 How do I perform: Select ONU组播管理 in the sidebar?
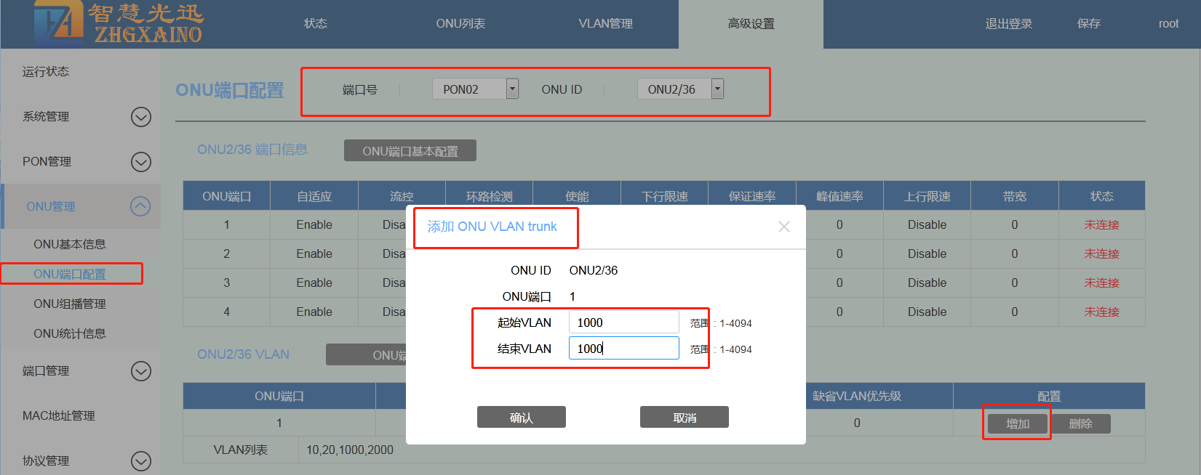(70, 304)
